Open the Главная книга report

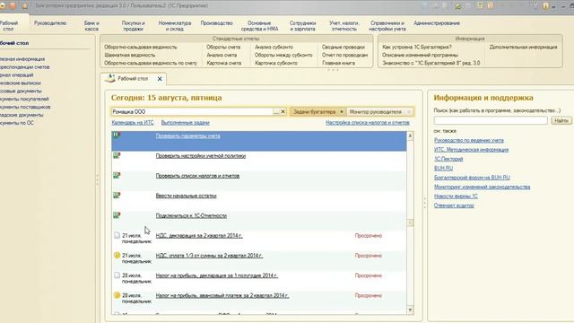339,63
